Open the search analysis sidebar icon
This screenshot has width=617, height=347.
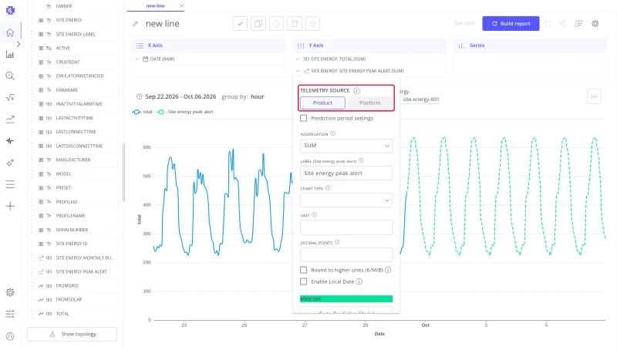tap(10, 76)
